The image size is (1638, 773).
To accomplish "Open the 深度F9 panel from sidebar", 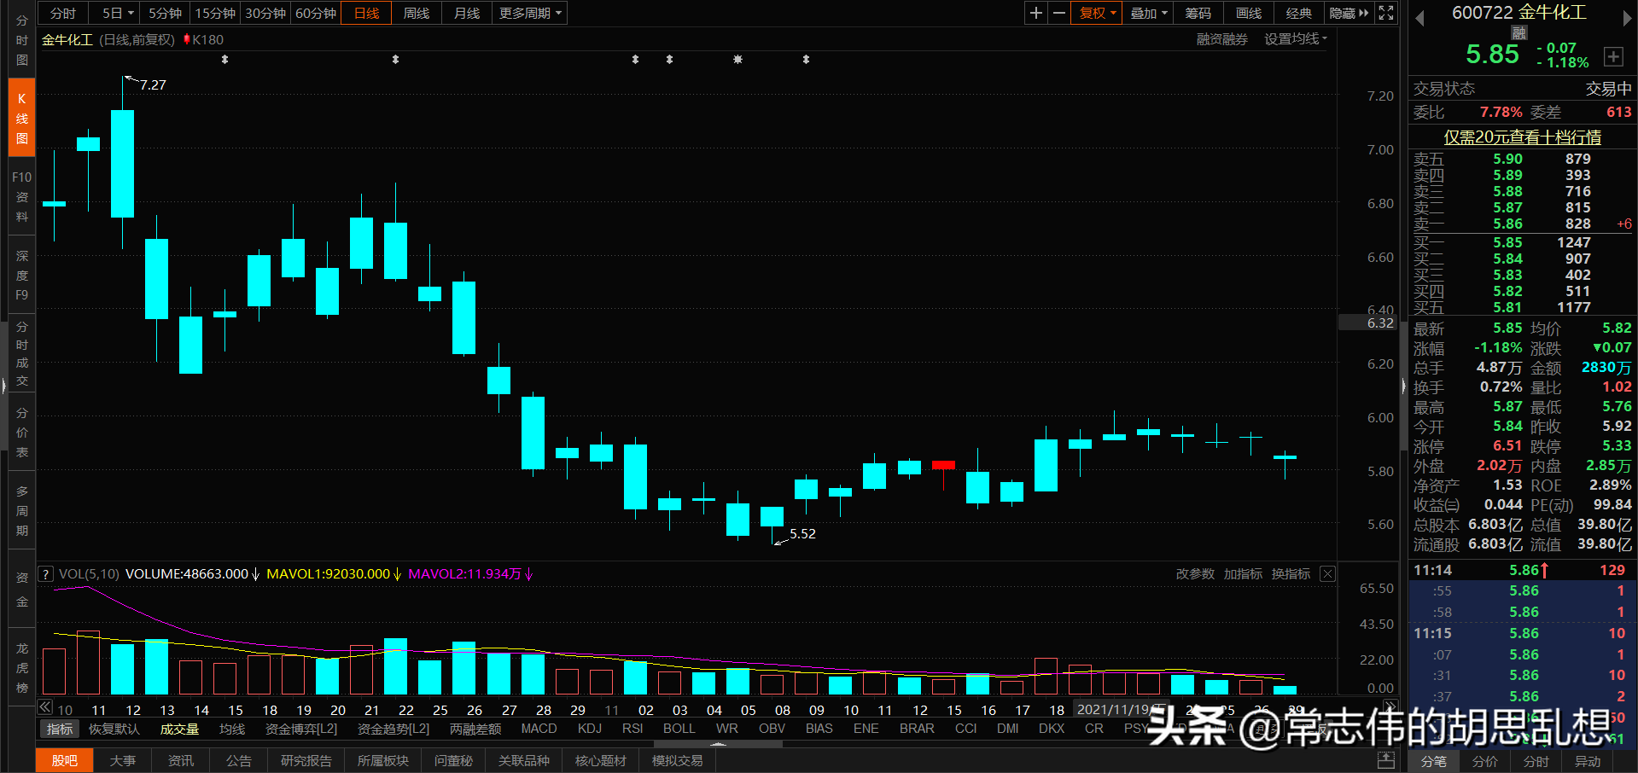I will [21, 275].
